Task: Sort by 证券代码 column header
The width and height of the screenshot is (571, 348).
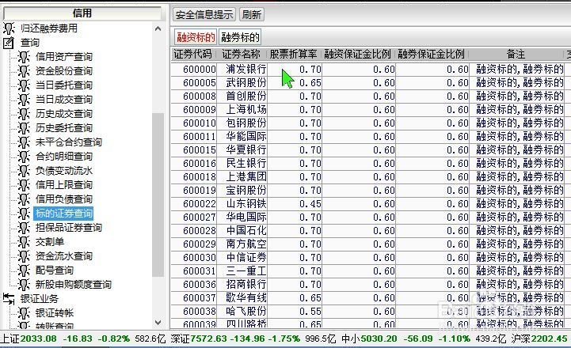Action: click(x=192, y=55)
